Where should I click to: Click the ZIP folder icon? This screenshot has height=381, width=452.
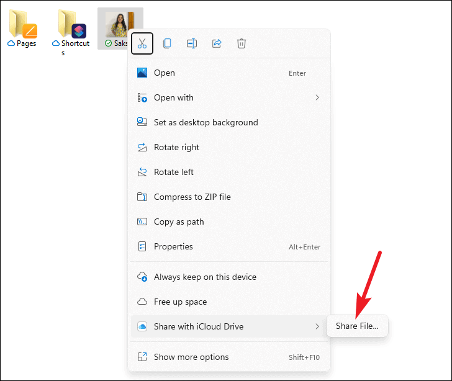click(142, 197)
